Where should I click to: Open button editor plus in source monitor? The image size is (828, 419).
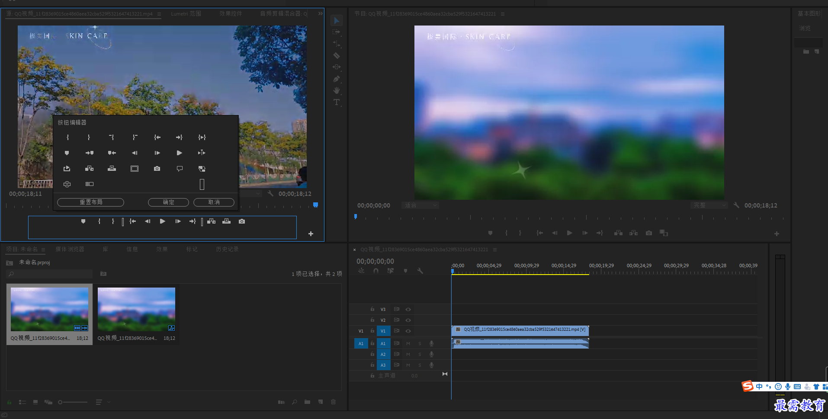[x=311, y=233]
